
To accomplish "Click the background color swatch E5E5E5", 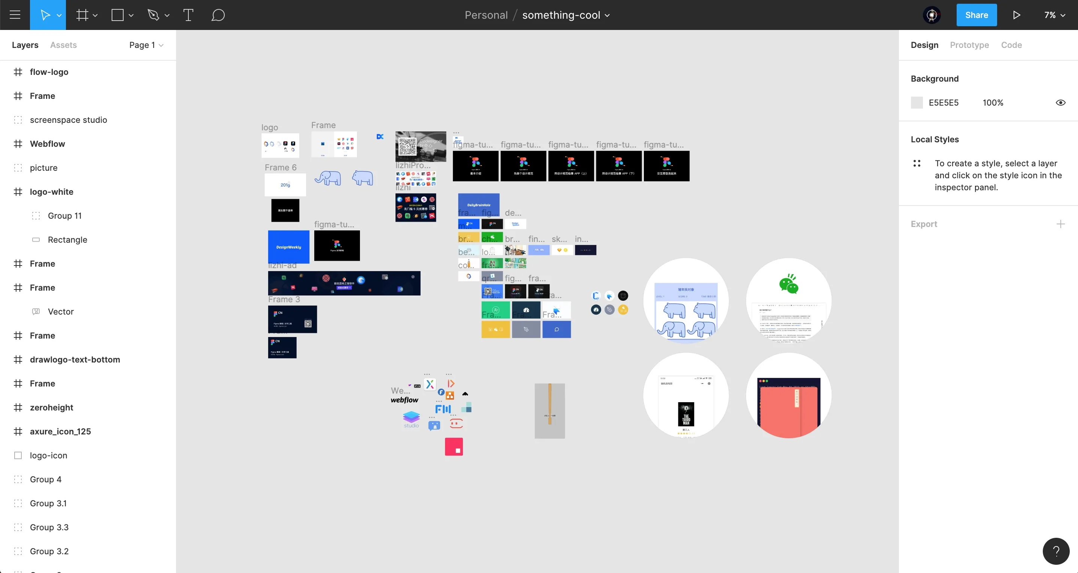I will (x=917, y=103).
